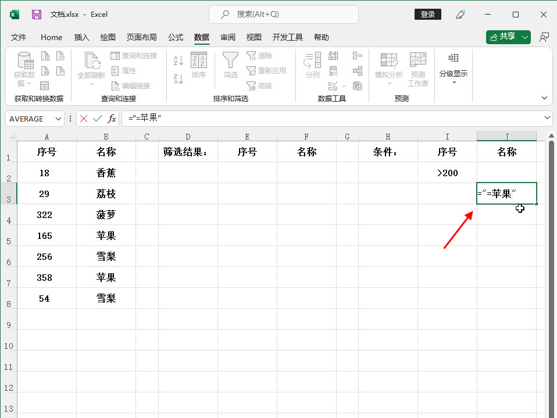
Task: Collapse the ribbon with chevron
Action: point(544,98)
